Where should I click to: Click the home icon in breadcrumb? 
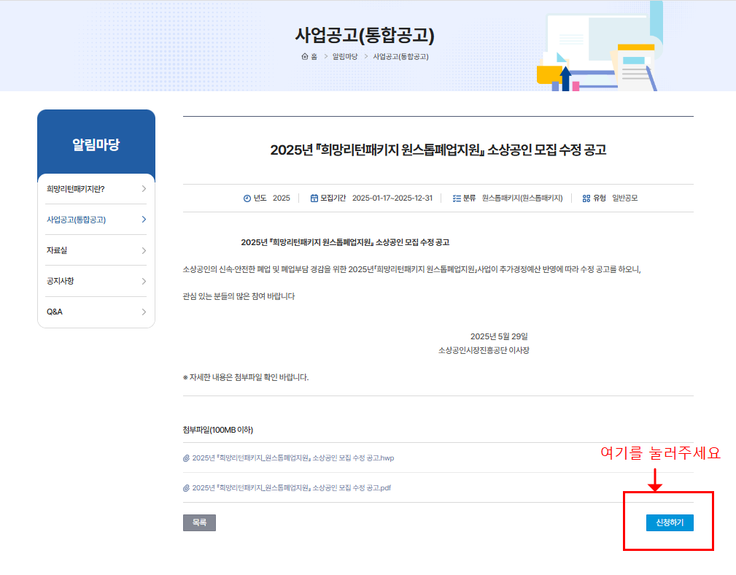(x=305, y=56)
